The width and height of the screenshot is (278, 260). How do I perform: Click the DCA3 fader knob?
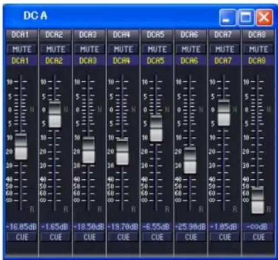88,150
